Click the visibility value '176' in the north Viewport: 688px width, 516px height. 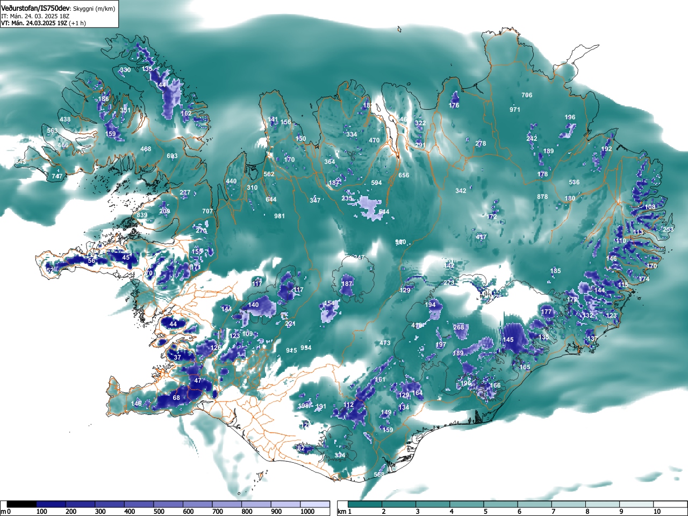click(454, 106)
